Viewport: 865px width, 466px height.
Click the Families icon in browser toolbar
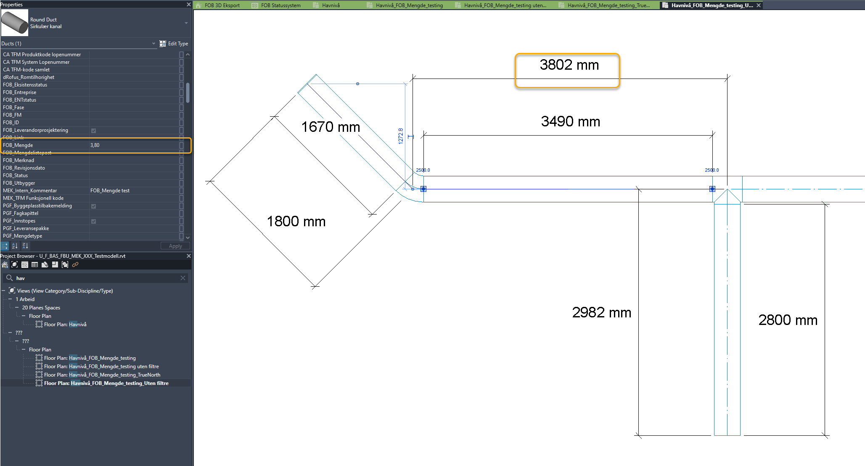click(55, 264)
